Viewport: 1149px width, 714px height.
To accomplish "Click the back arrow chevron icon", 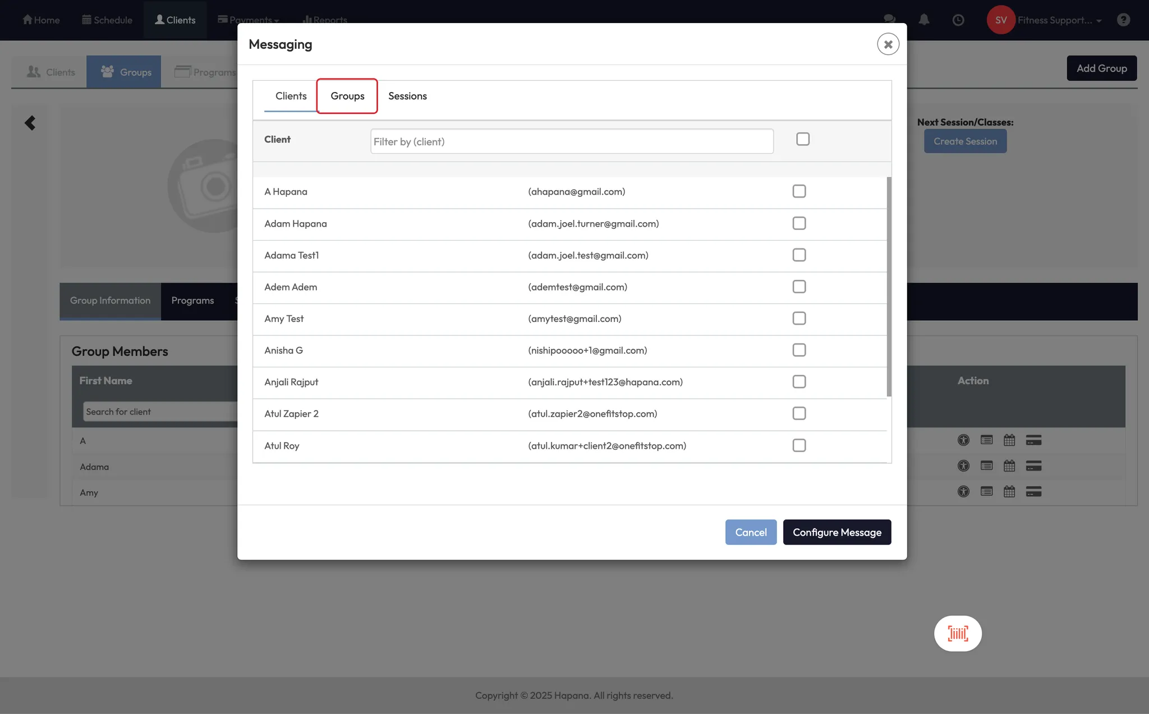I will [30, 123].
